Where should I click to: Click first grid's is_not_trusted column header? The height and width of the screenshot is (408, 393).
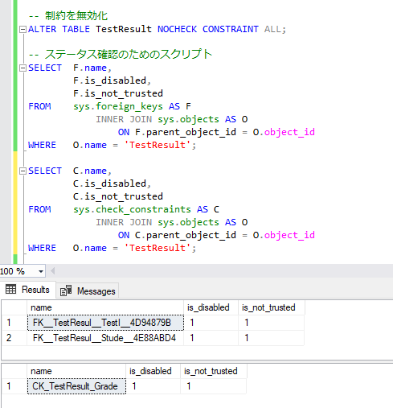(272, 307)
